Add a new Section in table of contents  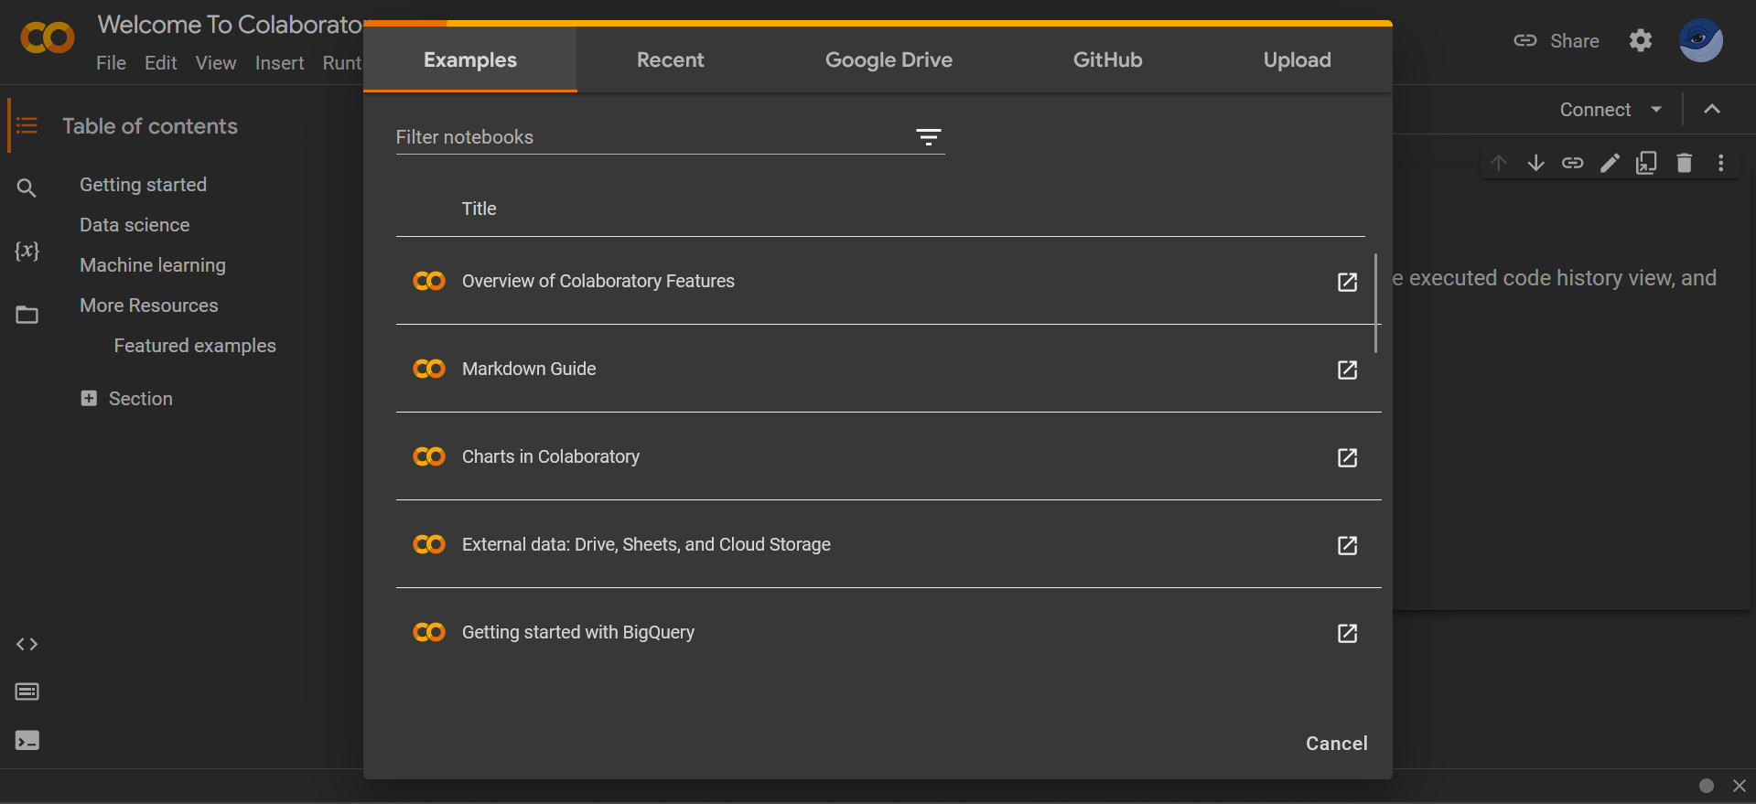coord(126,398)
